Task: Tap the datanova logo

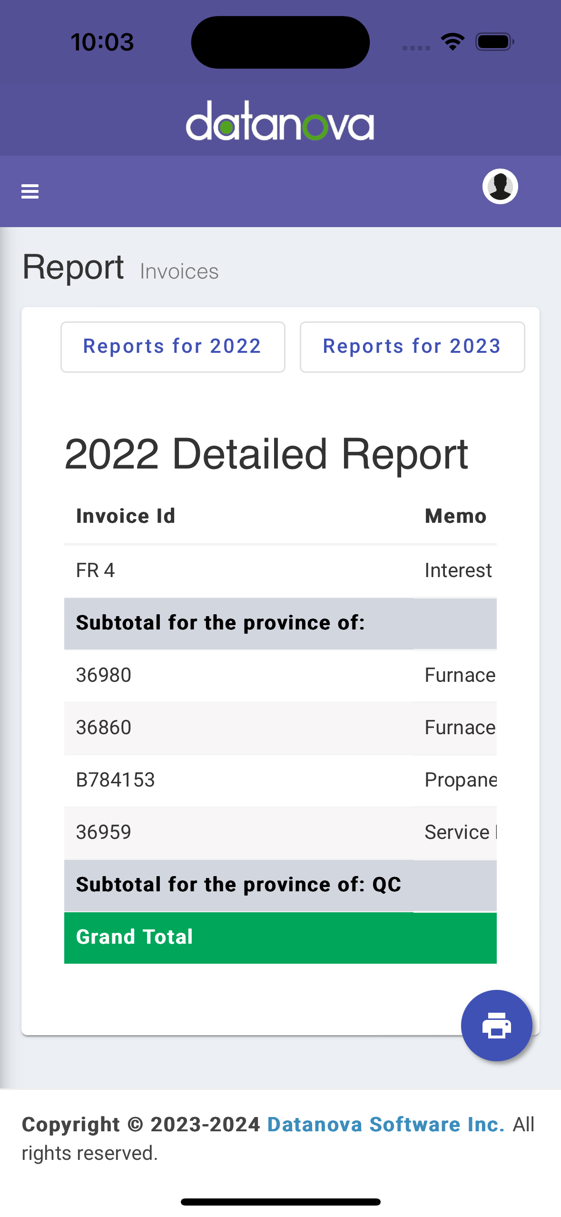Action: tap(280, 120)
